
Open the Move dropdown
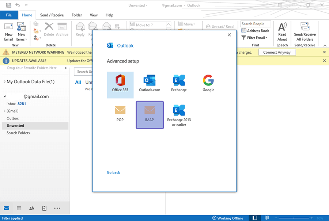pyautogui.click(x=186, y=24)
